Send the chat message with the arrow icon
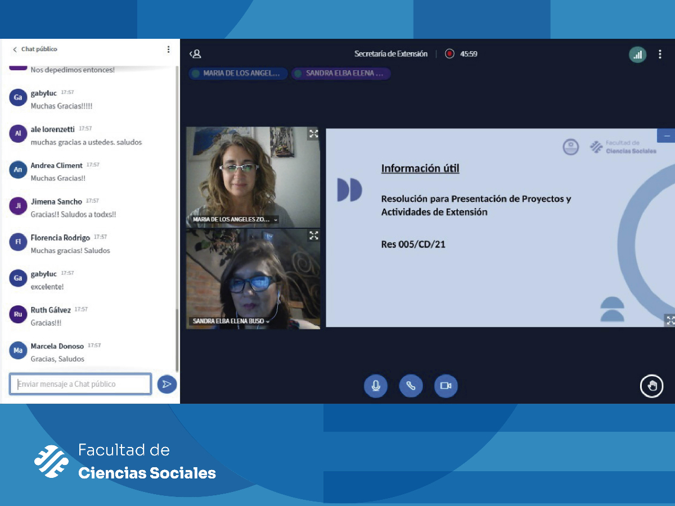This screenshot has height=506, width=675. (167, 384)
